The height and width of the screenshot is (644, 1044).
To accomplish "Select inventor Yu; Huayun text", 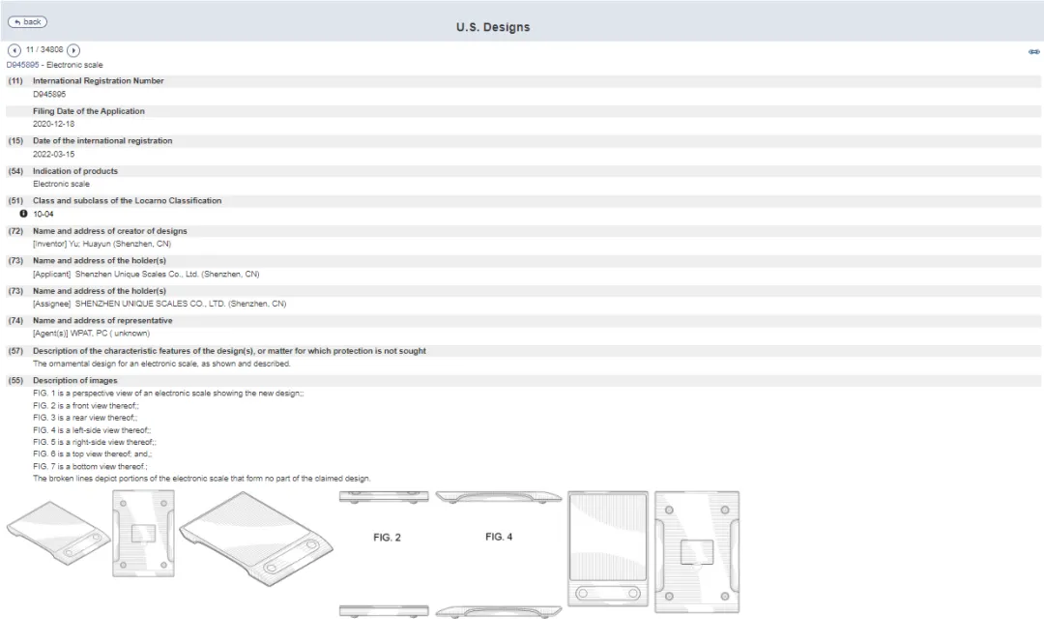I will pyautogui.click(x=101, y=244).
